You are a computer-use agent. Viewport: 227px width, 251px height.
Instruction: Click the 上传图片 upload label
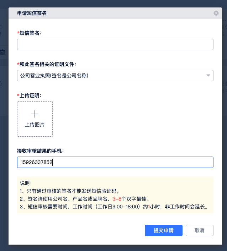(x=35, y=125)
